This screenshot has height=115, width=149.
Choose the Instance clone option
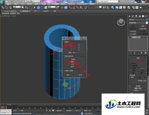[70, 64]
